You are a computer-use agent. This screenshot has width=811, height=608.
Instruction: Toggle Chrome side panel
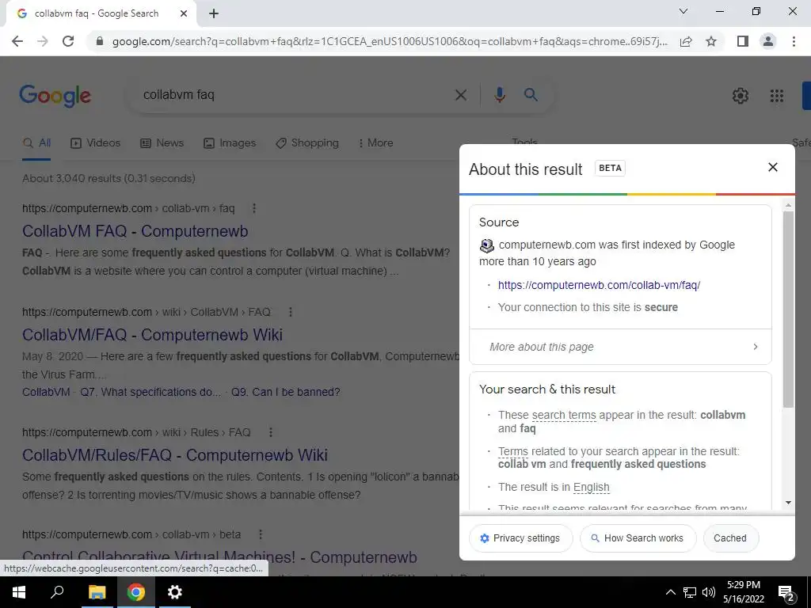(743, 41)
